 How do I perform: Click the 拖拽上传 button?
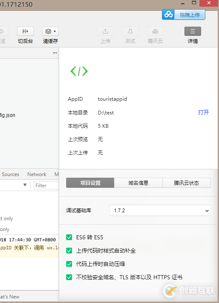[184, 15]
